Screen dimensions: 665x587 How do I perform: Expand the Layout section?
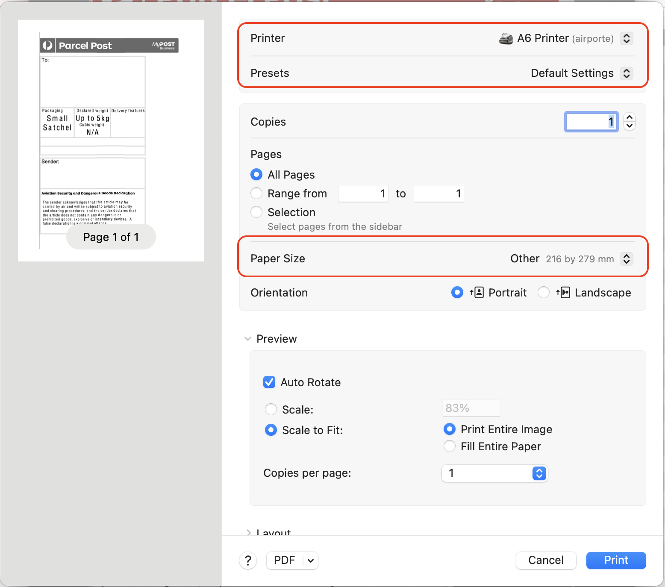click(248, 532)
